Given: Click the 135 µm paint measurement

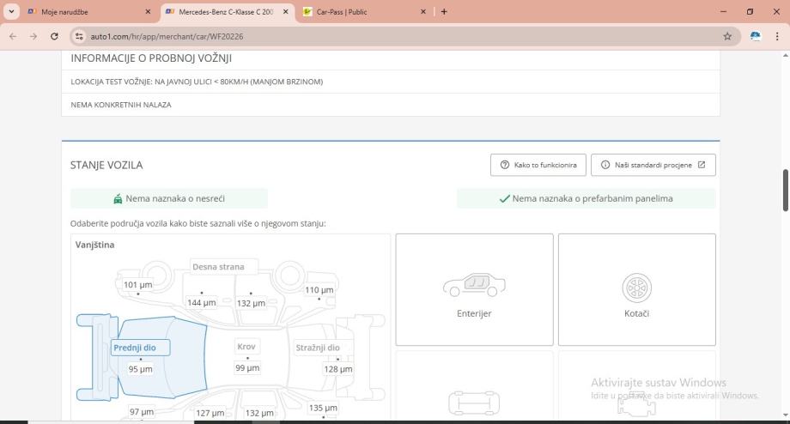Looking at the screenshot, I should click(x=323, y=408).
